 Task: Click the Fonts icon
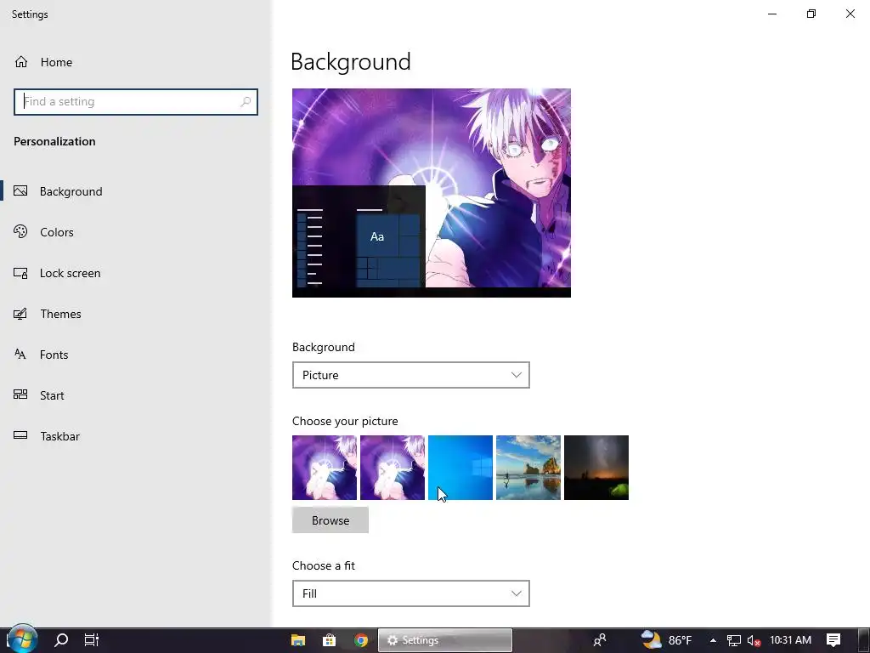tap(20, 355)
